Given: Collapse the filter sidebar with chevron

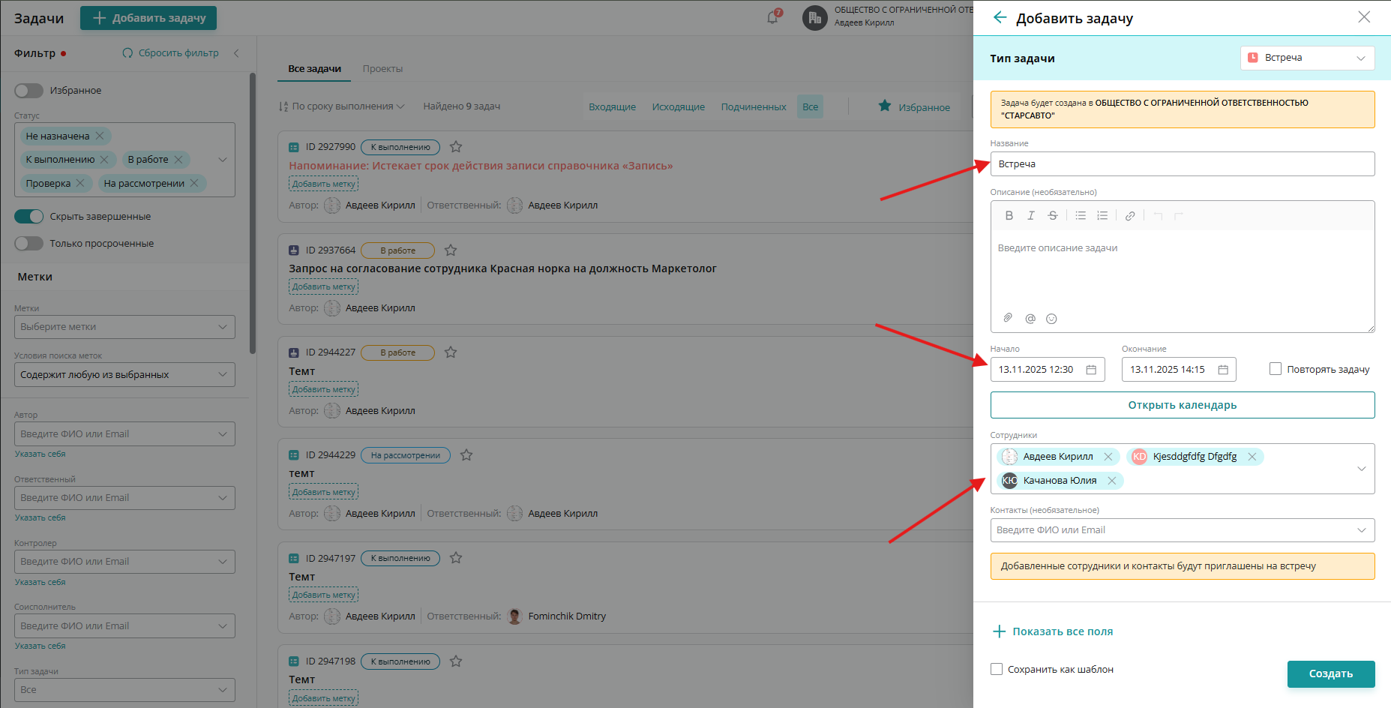Looking at the screenshot, I should tap(236, 53).
